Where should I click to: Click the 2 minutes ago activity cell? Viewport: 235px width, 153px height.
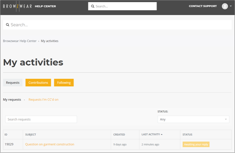click(150, 144)
